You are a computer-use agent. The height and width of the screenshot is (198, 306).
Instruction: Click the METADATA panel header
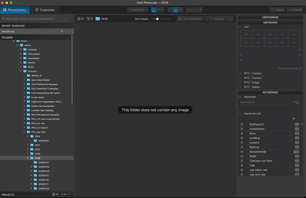pyautogui.click(x=270, y=22)
